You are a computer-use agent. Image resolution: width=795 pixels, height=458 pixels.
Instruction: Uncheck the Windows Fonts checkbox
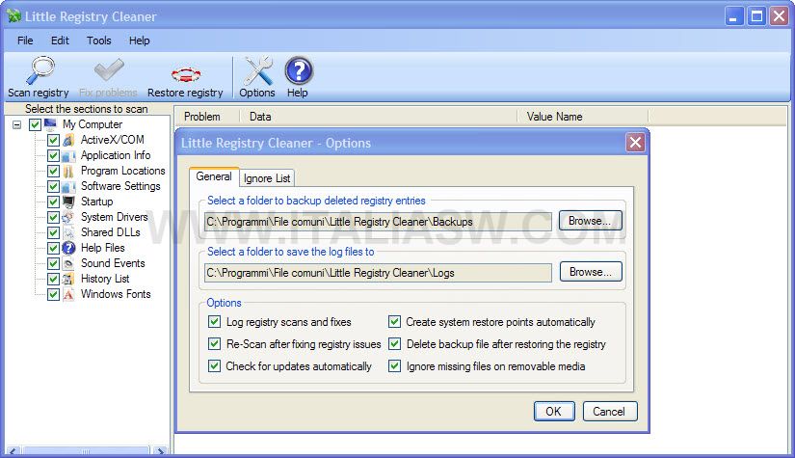53,295
